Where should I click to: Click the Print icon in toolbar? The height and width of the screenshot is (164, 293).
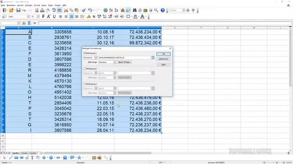tap(42, 10)
